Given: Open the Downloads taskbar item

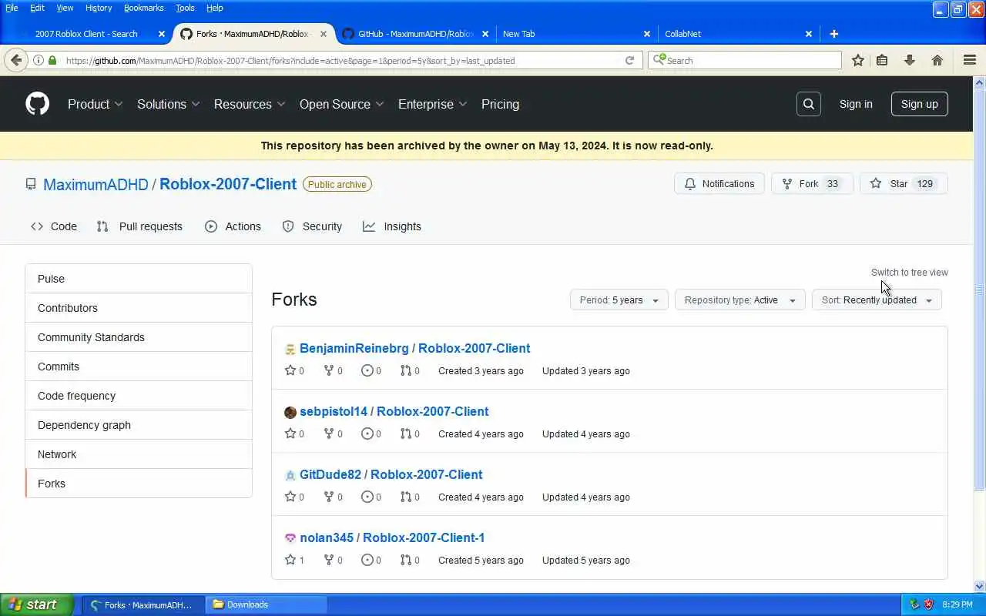Looking at the screenshot, I should [267, 604].
